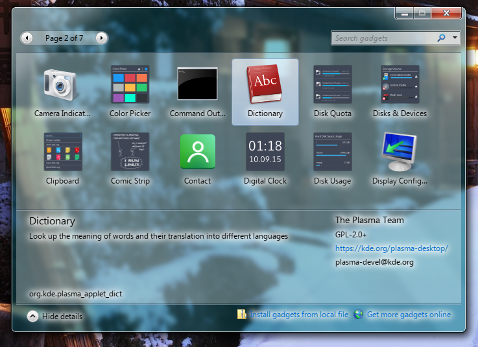Select the Comic Strip gadget icon

point(130,152)
